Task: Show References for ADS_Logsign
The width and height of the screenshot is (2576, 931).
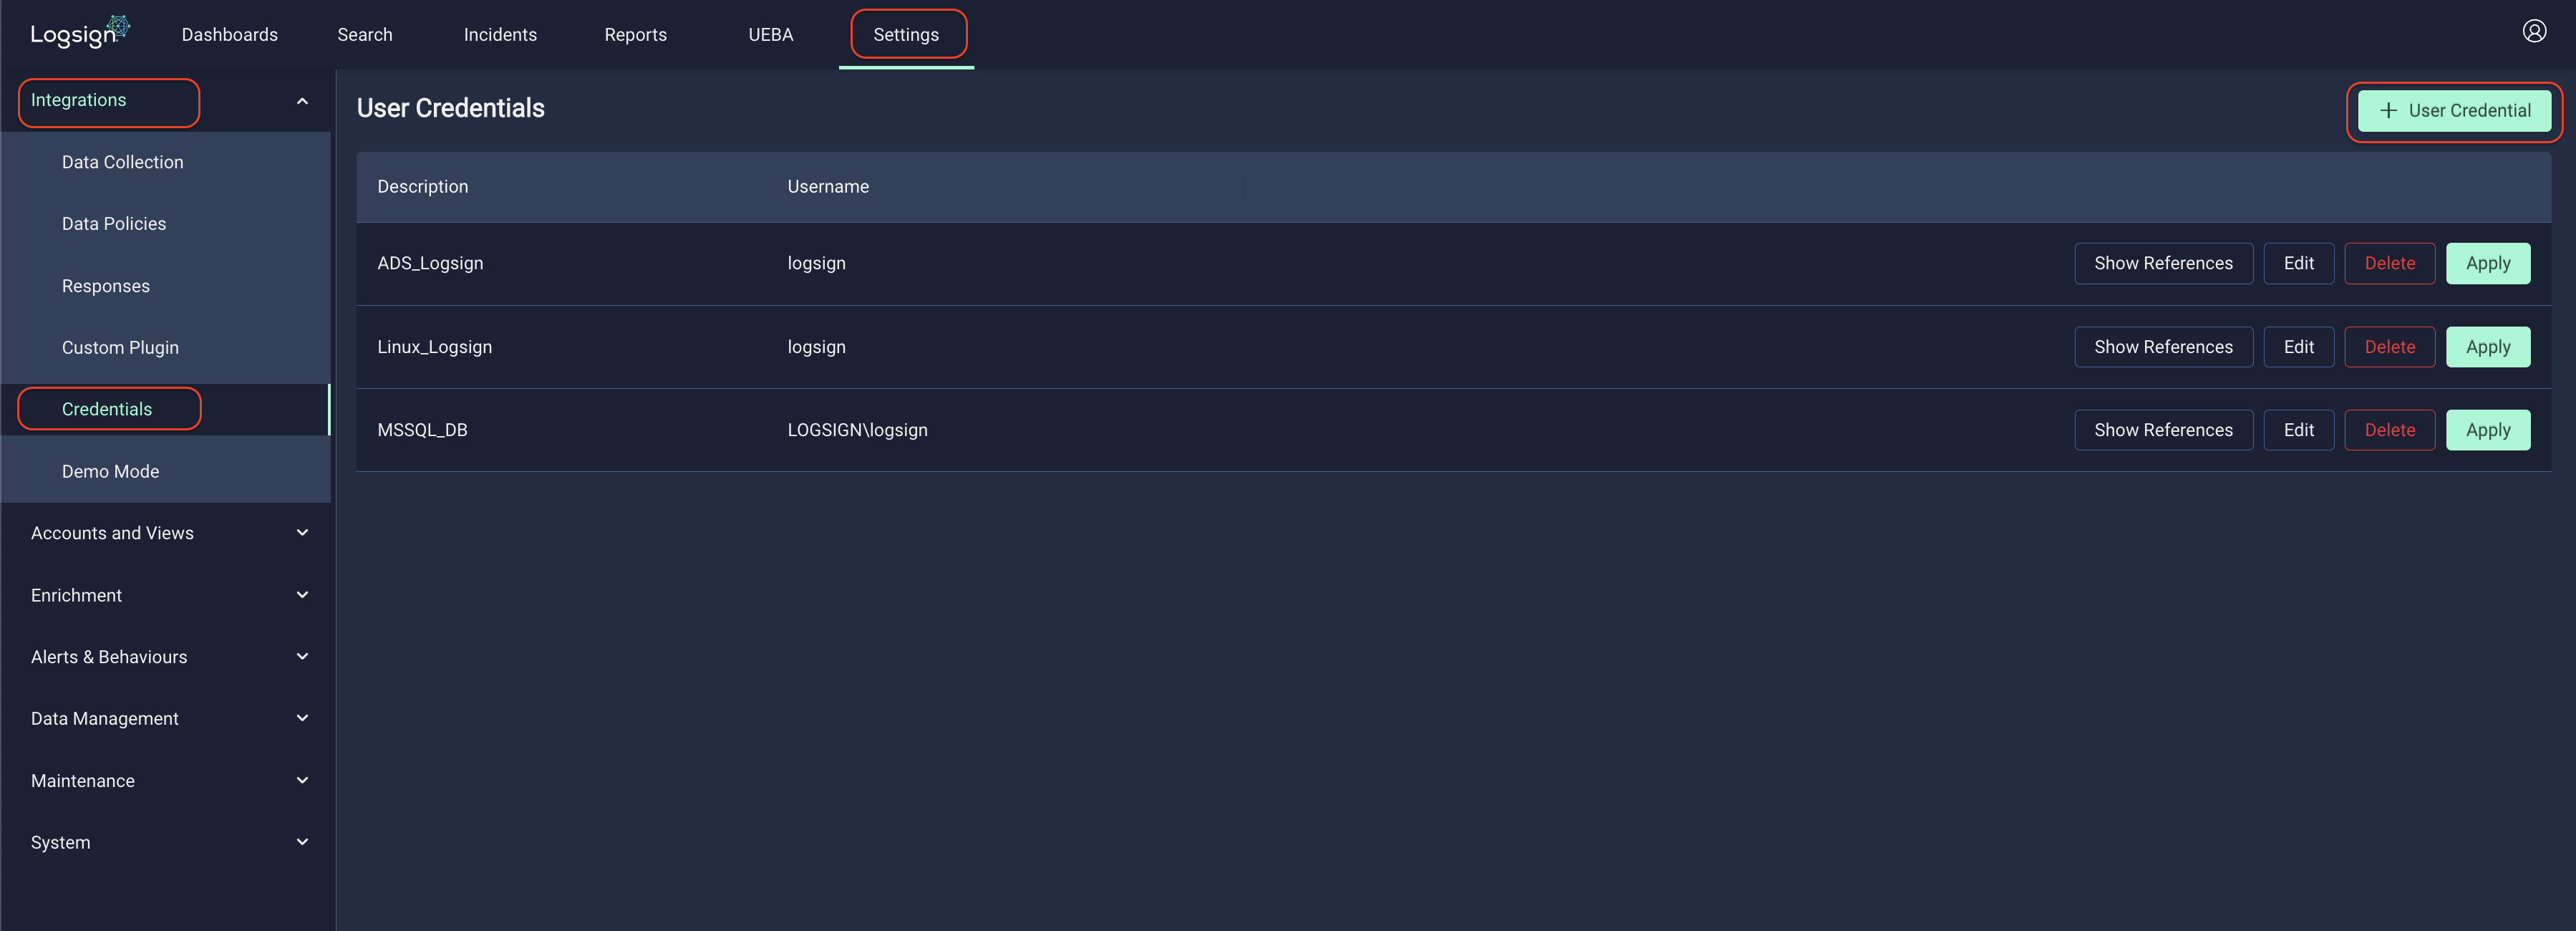Action: click(2163, 264)
